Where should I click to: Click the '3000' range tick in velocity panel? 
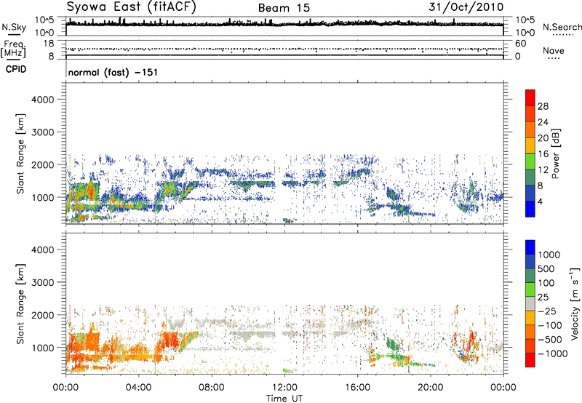(42, 282)
